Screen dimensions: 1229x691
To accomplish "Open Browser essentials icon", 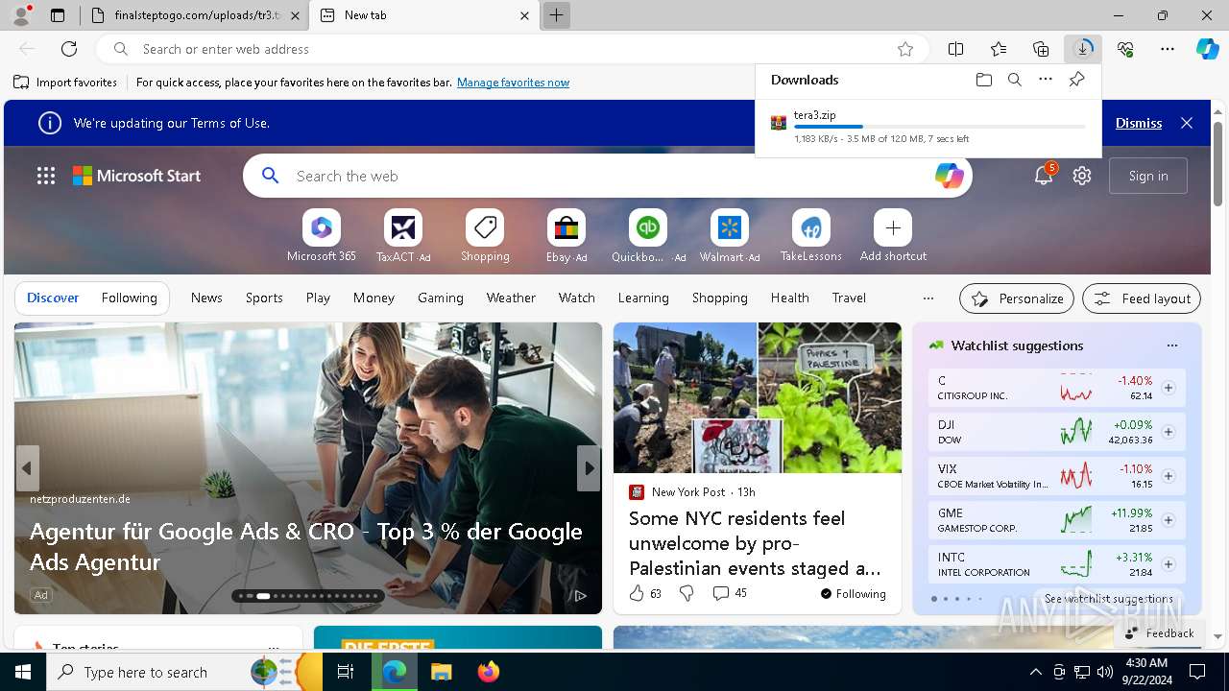I will click(1125, 49).
